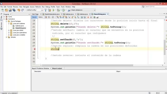Click the New File toolbar icon

point(3,10)
